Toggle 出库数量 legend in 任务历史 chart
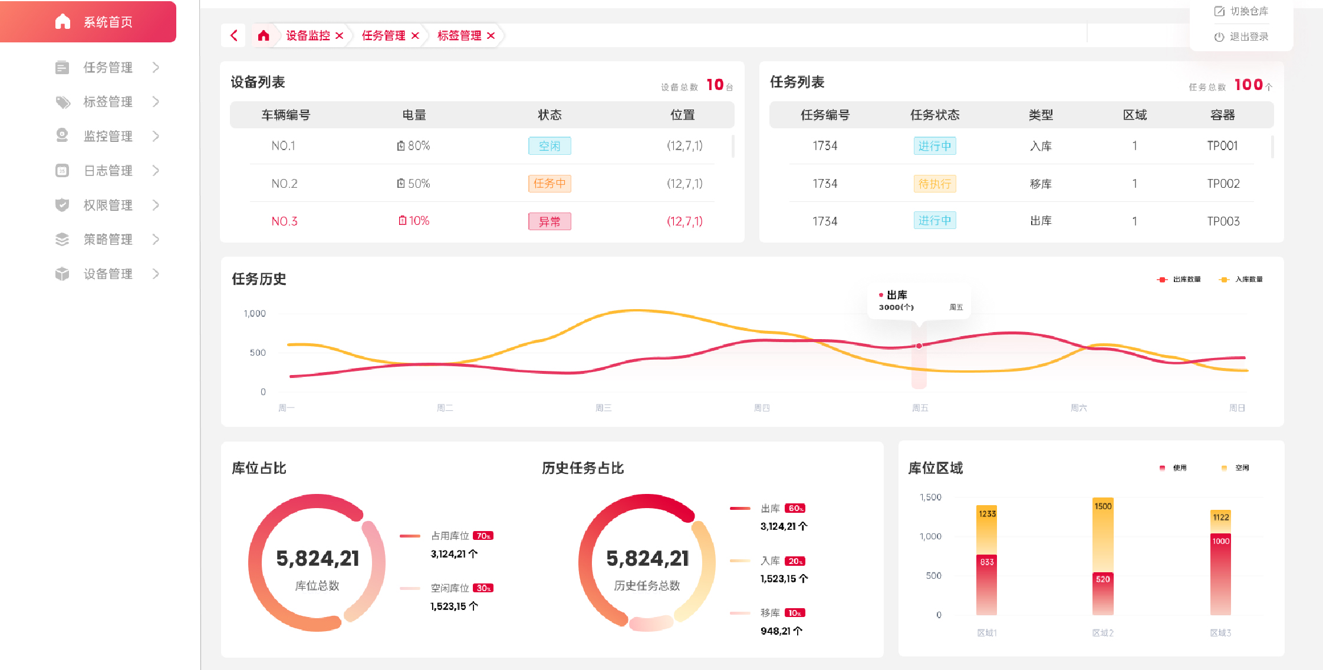1323x670 pixels. 1179,280
